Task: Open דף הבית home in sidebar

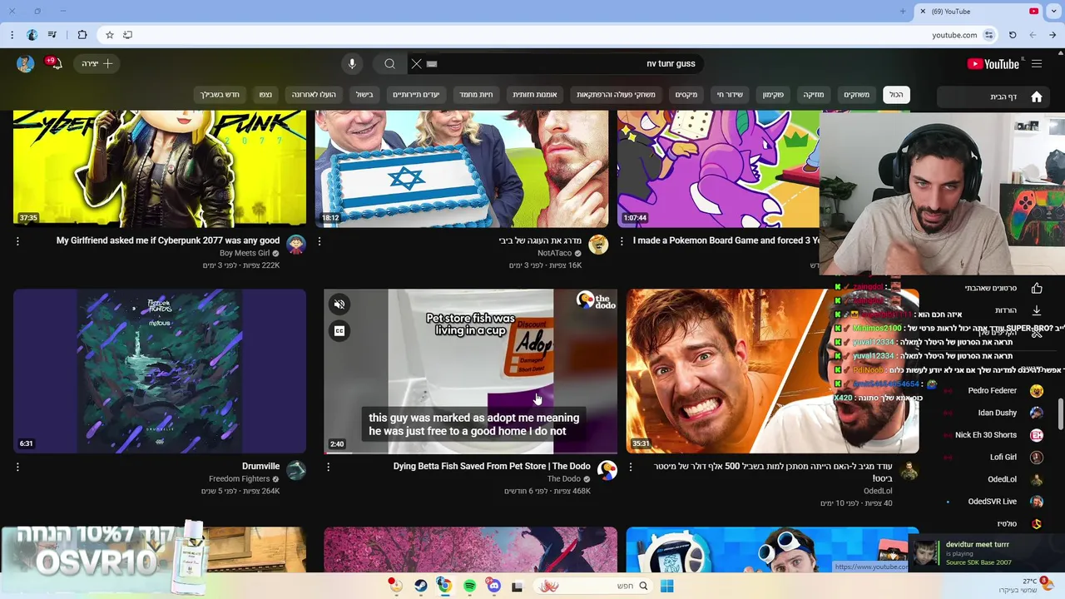Action: 995,97
